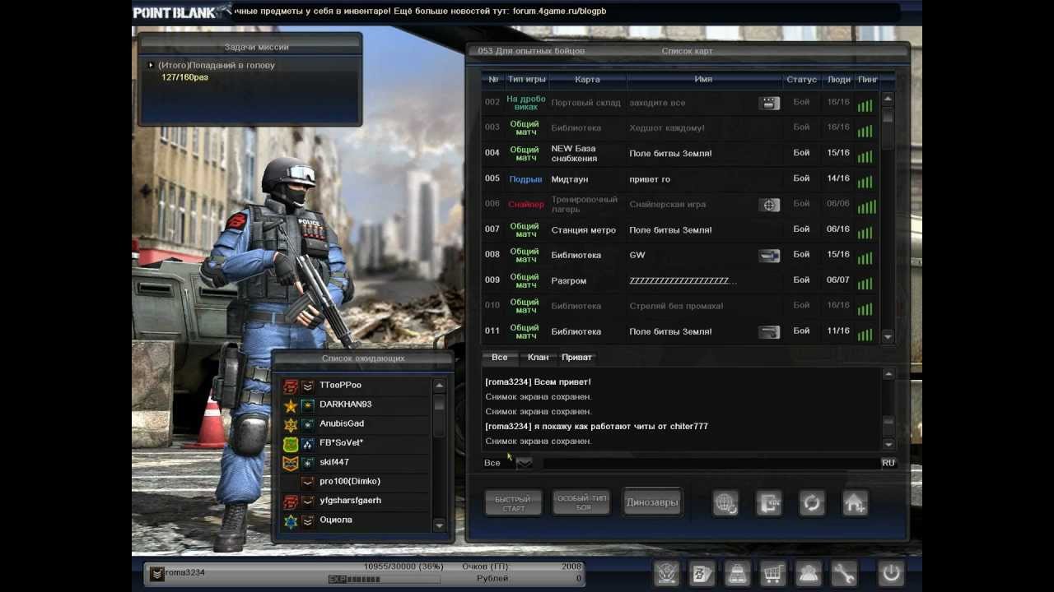The image size is (1054, 592).
Task: Sort rooms by Люди column header
Action: (839, 80)
